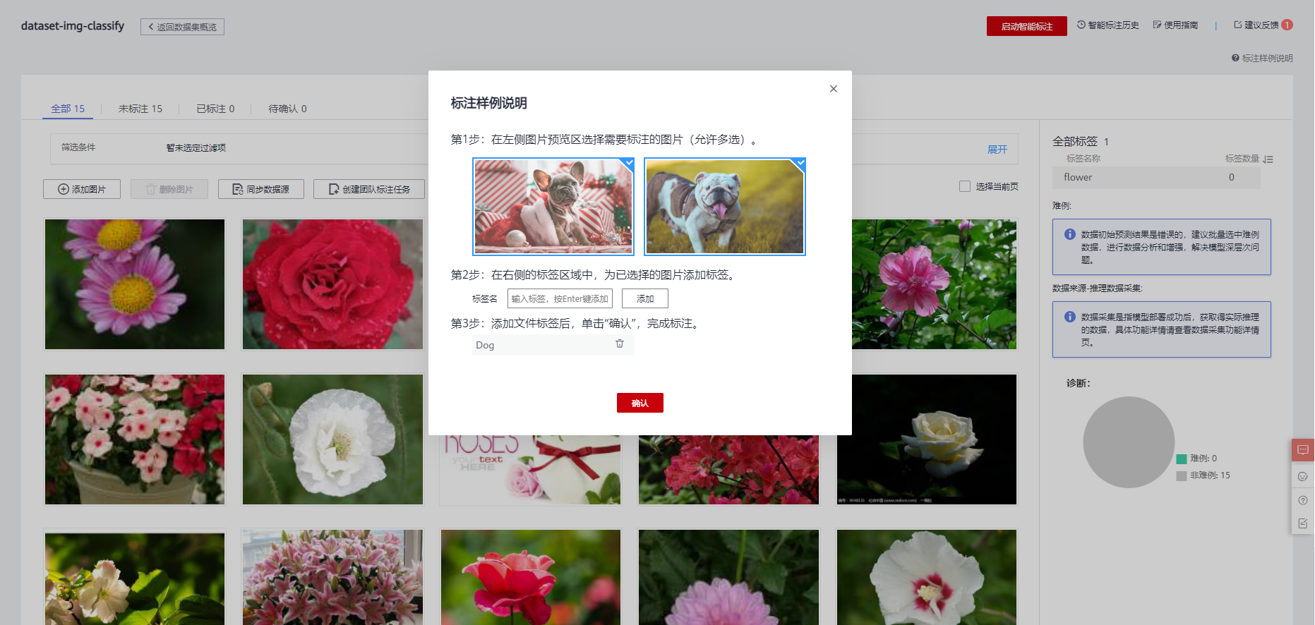1315x625 pixels.
Task: Select the red rose thumbnail in top row
Action: pyautogui.click(x=332, y=284)
